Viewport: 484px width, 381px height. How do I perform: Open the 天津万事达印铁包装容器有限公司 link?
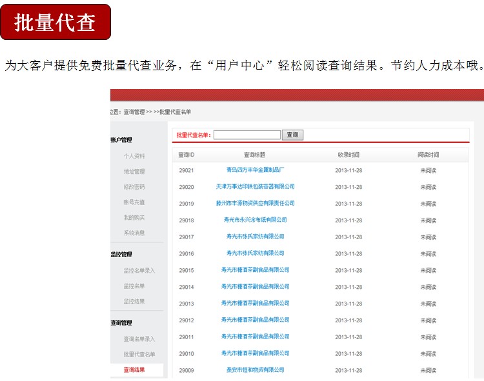pyautogui.click(x=256, y=186)
